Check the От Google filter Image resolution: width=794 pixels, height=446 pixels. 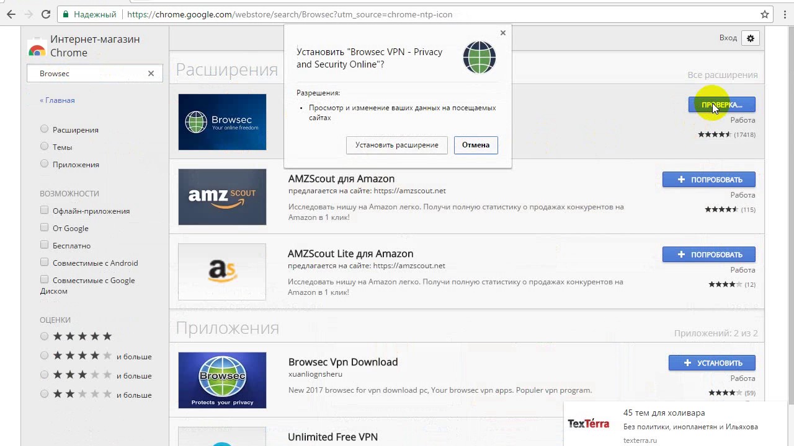44,227
